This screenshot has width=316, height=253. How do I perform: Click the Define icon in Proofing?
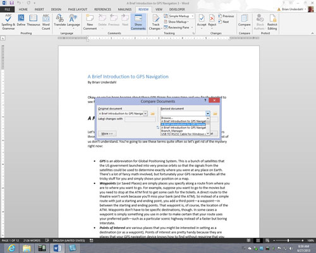click(x=21, y=20)
